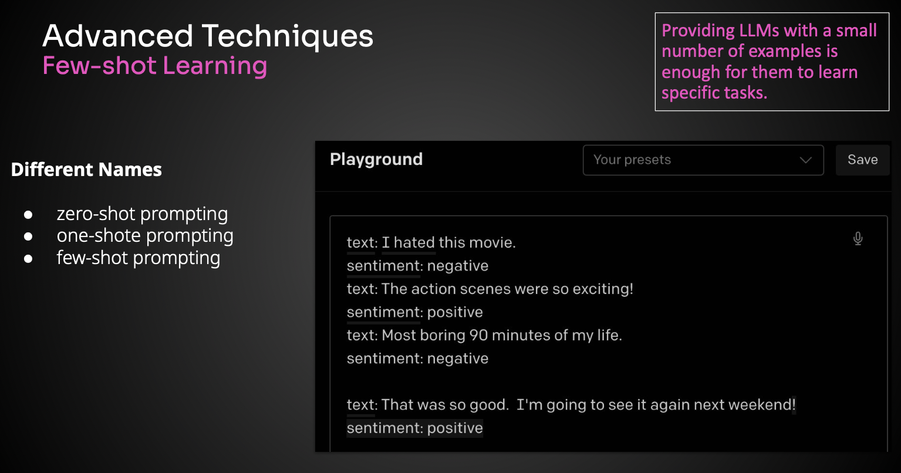
Task: Click the 'That was so good' text line
Action: pos(571,405)
